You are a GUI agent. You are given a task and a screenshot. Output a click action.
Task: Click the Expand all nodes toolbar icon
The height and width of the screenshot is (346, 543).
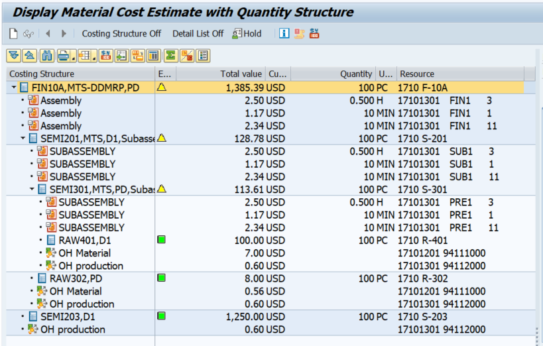(14, 56)
